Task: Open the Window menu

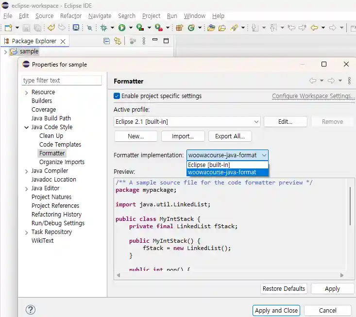Action: point(195,16)
